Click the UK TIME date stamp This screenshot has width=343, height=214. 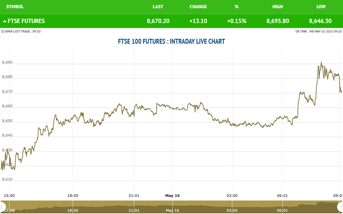tap(319, 32)
